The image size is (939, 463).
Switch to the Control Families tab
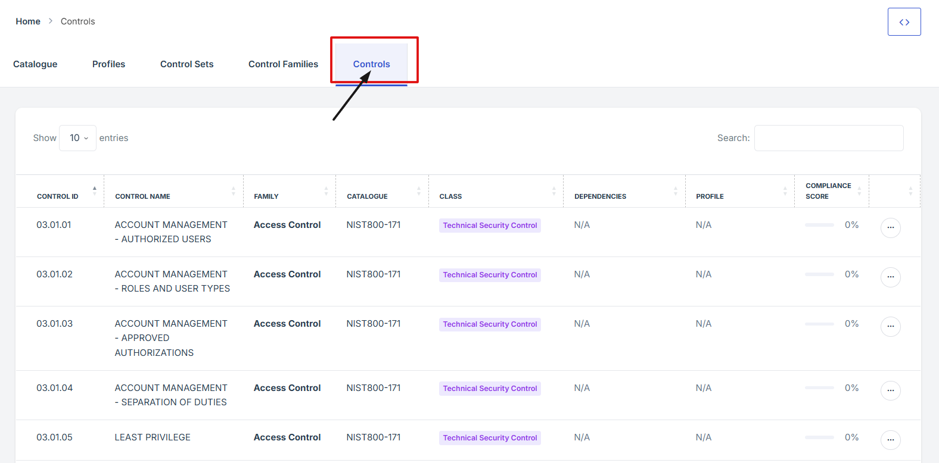(x=283, y=64)
